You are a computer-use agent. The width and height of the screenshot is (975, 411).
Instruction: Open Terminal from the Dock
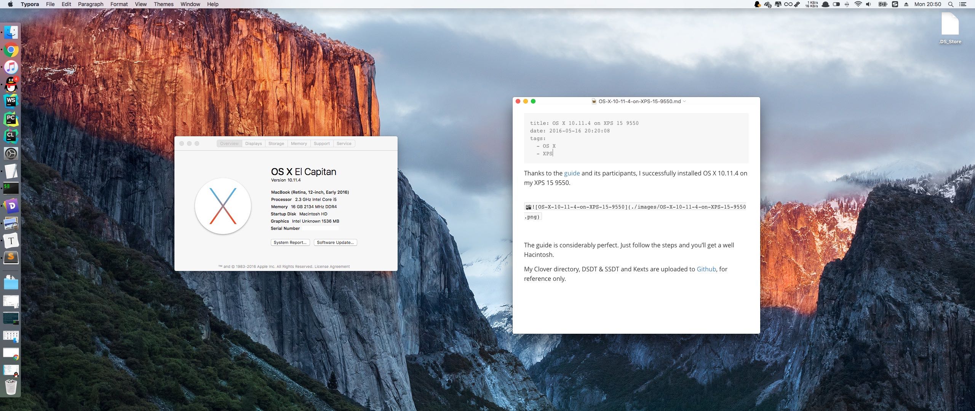[x=11, y=188]
